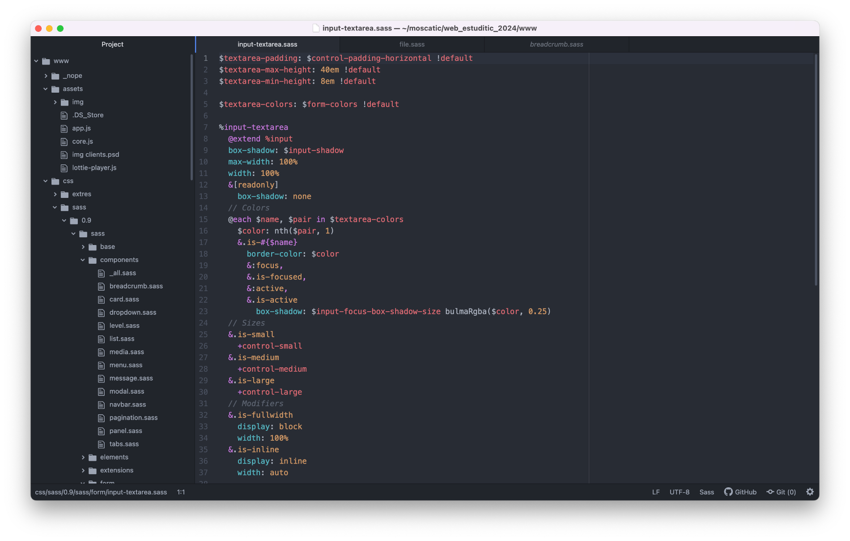Click the file icon beside list.sass
The image size is (850, 541).
(101, 339)
